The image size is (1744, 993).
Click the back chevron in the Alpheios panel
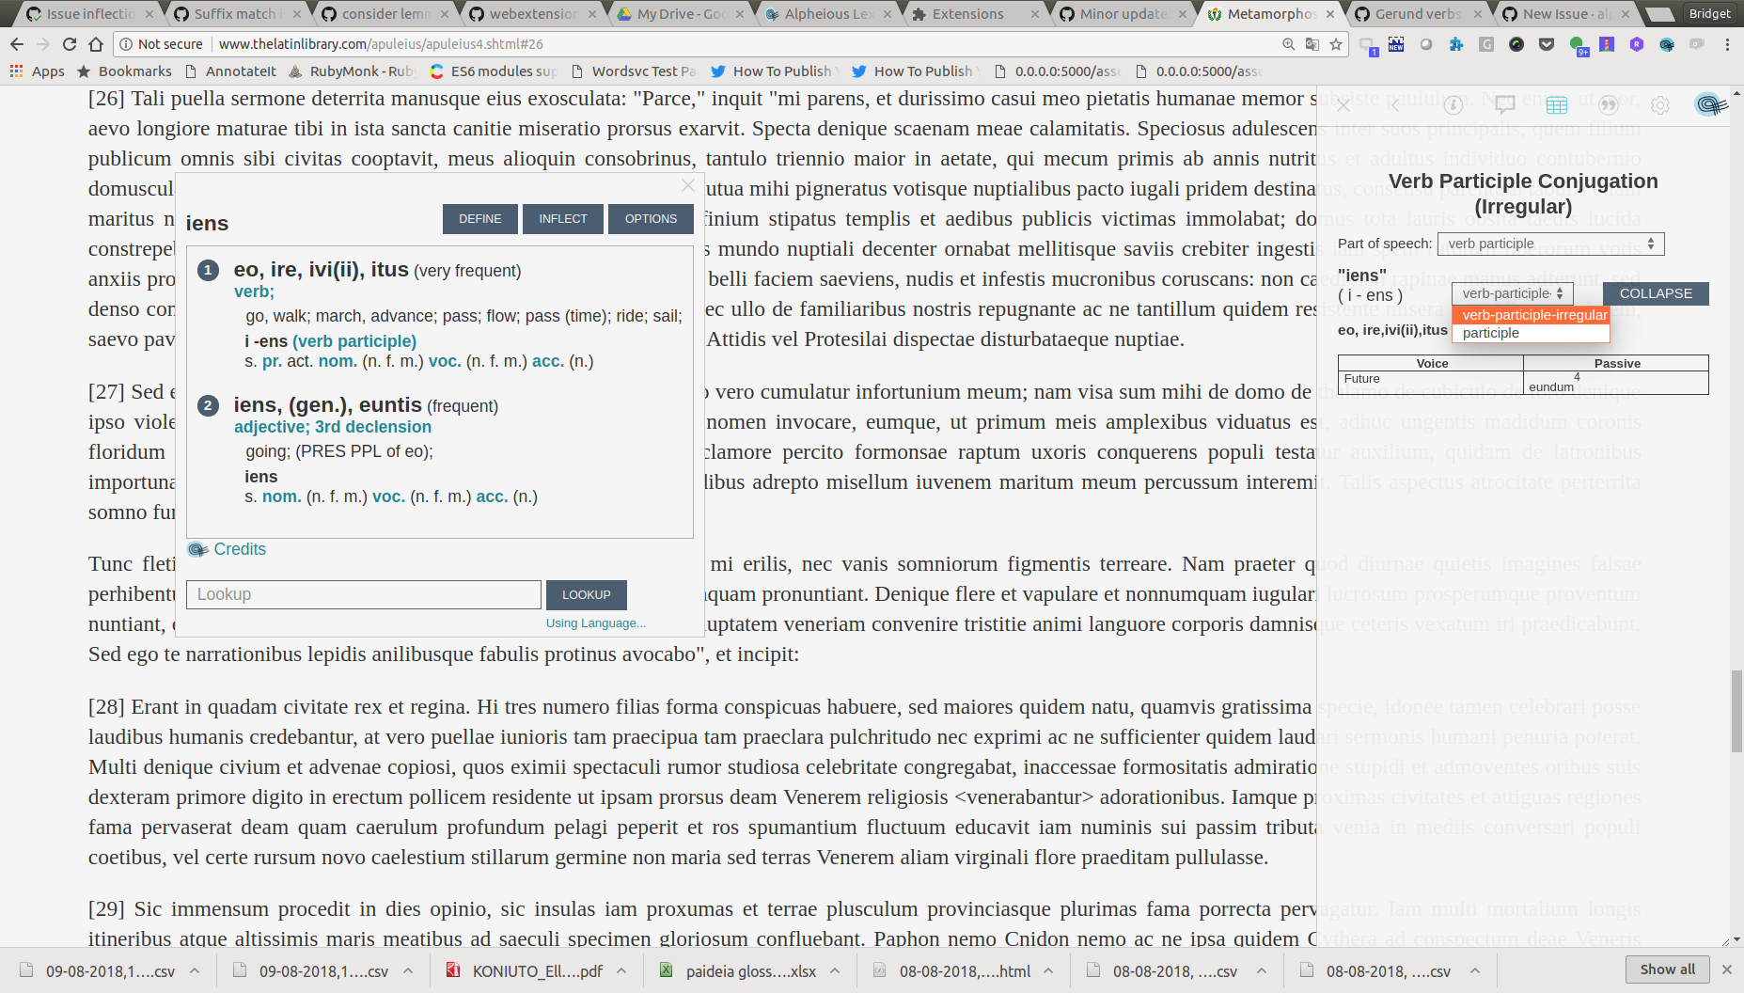pyautogui.click(x=1395, y=105)
